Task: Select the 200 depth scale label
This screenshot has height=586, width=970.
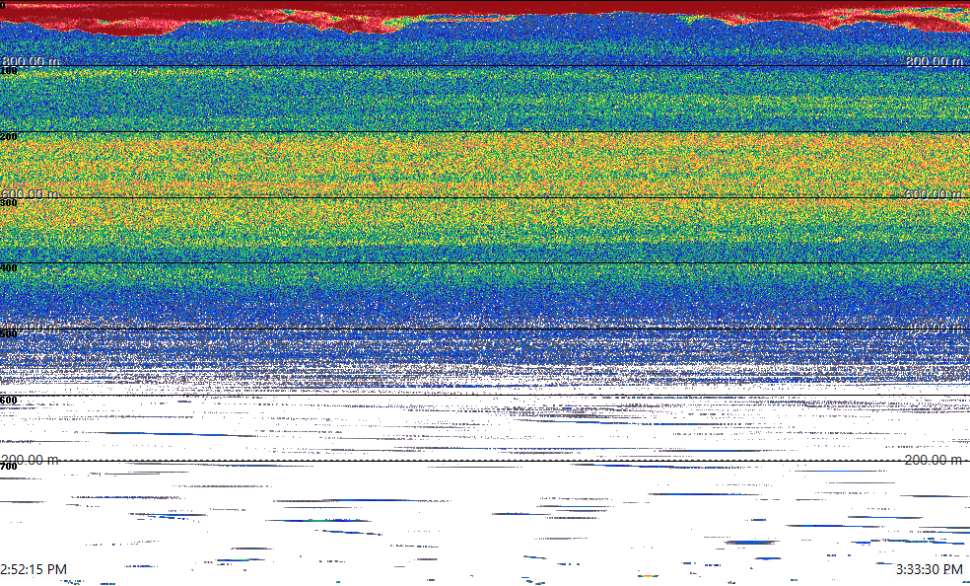Action: (x=9, y=137)
